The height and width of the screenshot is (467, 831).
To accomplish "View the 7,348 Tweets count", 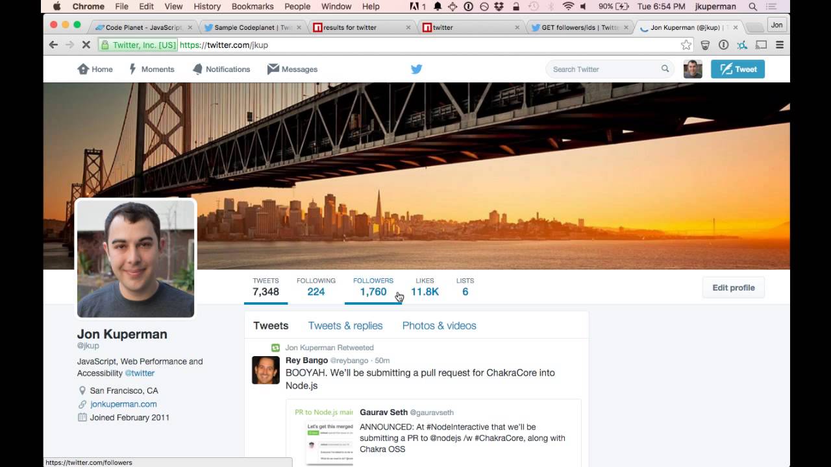I will (266, 287).
